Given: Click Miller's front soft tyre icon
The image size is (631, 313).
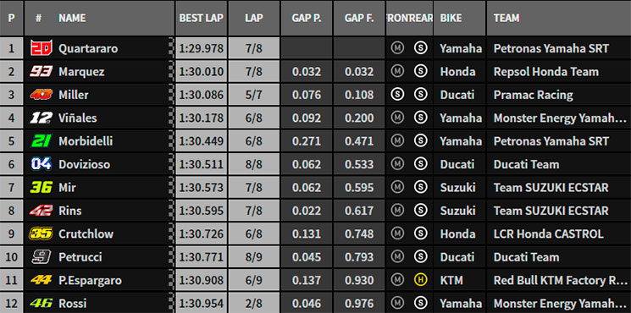Looking at the screenshot, I should pos(397,95).
